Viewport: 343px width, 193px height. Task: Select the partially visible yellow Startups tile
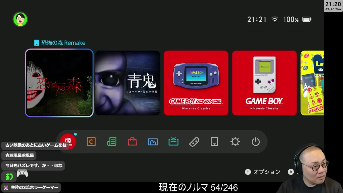[x=312, y=83]
